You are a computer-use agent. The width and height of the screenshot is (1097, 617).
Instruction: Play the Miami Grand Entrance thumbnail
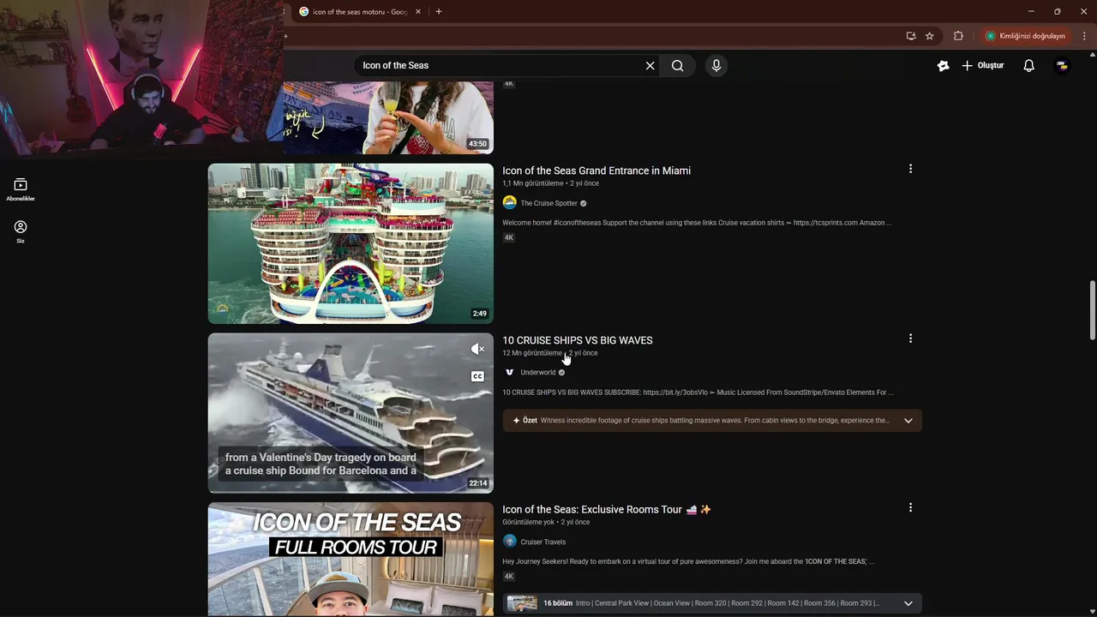351,243
